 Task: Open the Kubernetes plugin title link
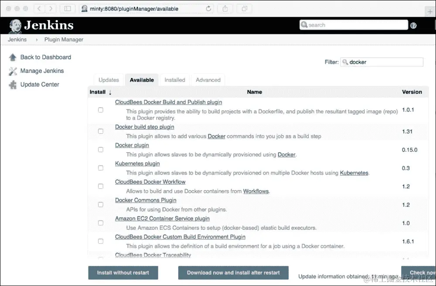click(x=137, y=163)
